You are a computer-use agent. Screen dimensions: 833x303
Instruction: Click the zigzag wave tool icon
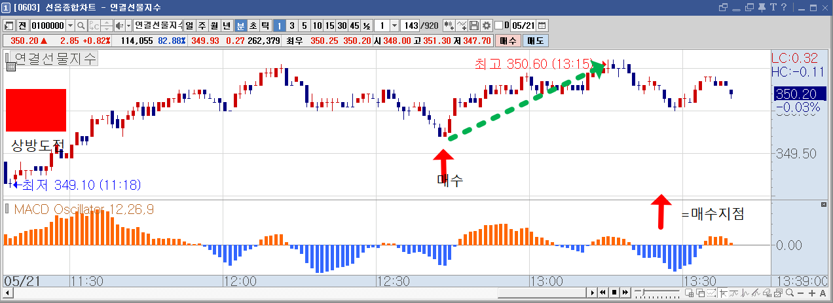(x=745, y=293)
